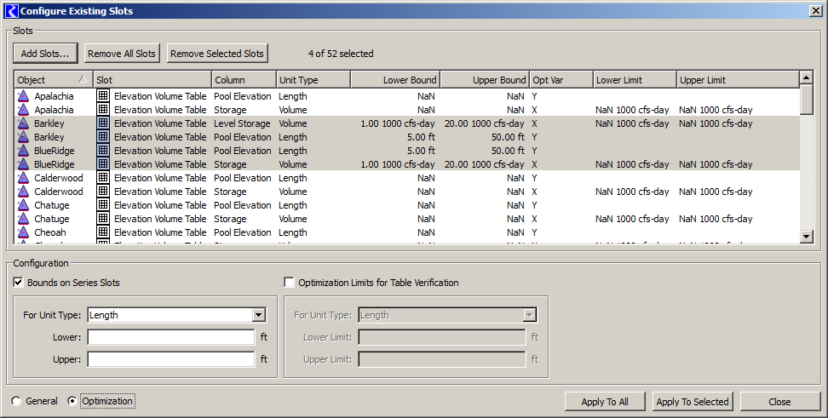Click the table slot icon in the Chatuge Storage row
828x418 pixels.
103,219
